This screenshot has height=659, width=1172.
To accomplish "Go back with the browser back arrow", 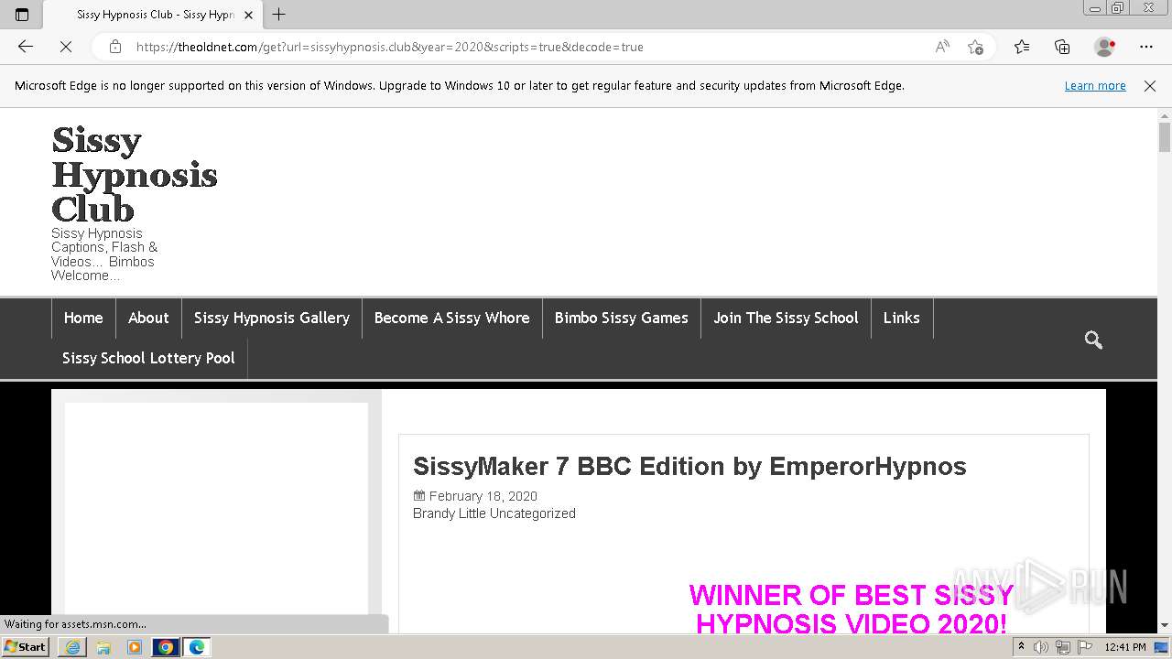I will pos(26,47).
